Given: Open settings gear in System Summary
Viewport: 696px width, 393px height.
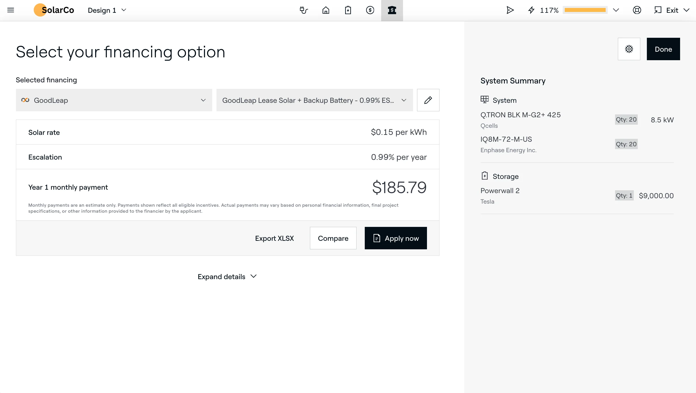Looking at the screenshot, I should [x=629, y=49].
